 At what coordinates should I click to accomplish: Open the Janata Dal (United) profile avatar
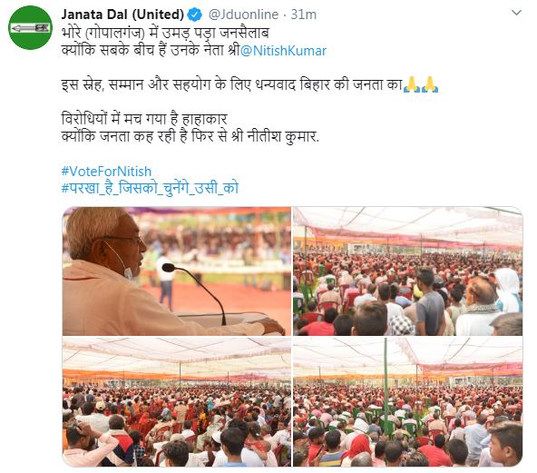(x=30, y=27)
